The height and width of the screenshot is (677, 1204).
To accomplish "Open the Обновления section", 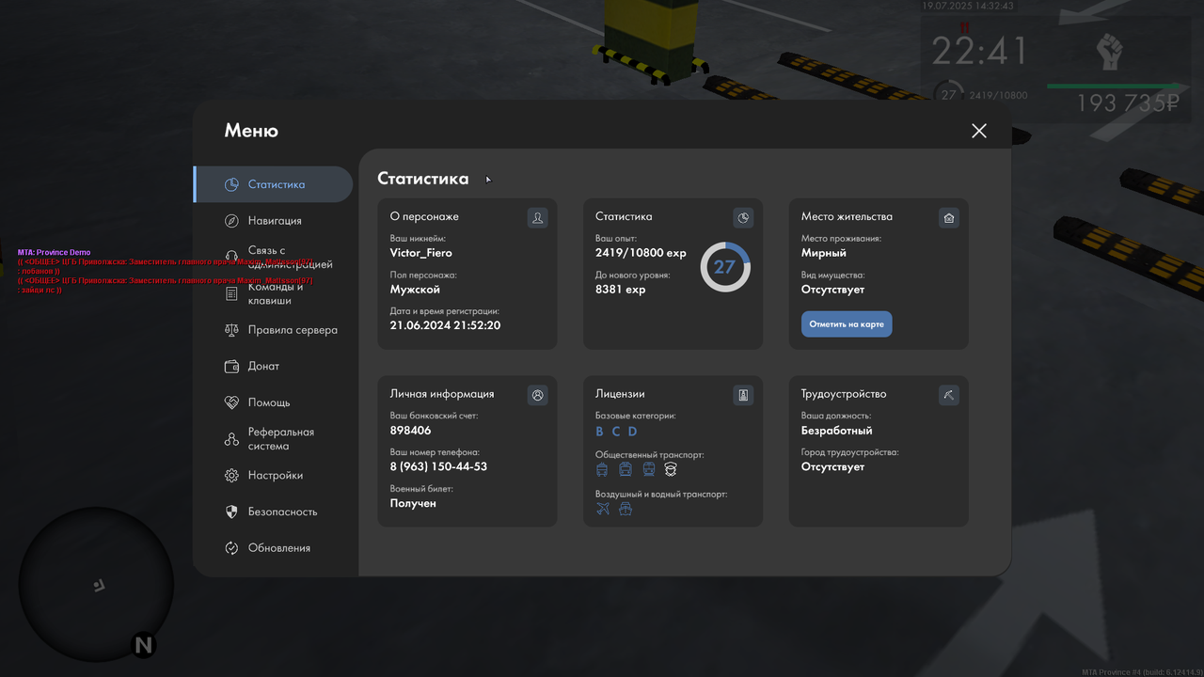I will tap(273, 547).
